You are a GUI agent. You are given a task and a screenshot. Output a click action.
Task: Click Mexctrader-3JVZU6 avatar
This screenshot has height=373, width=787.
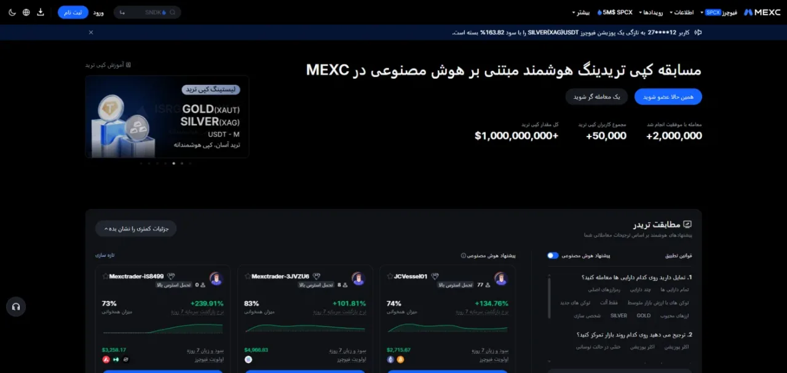358,279
